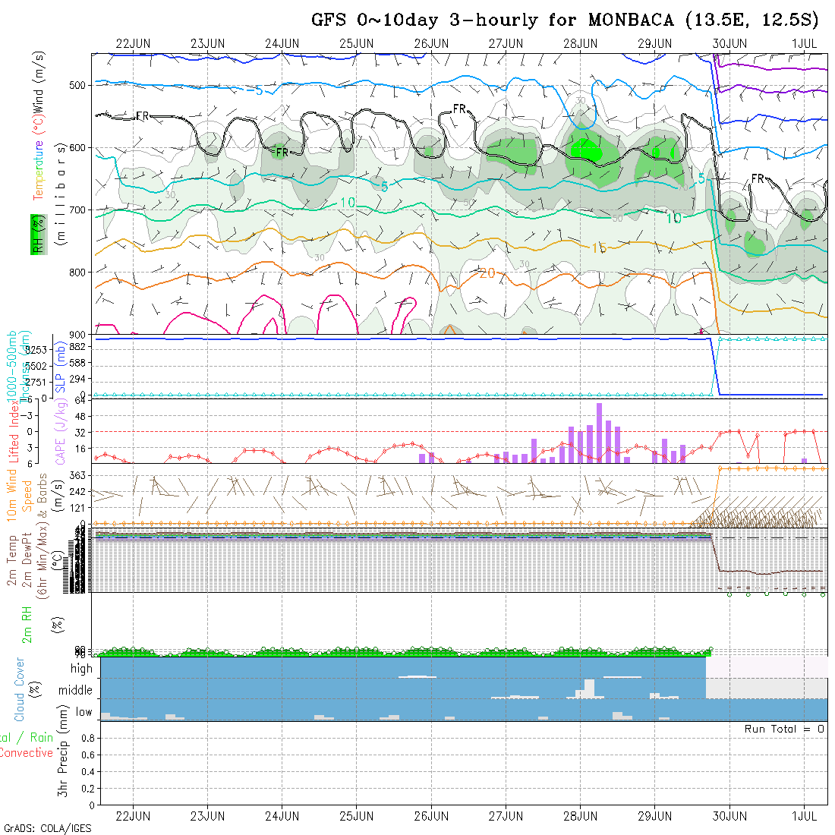Click the "2m RH" axis title
Image resolution: width=835 pixels, height=835 pixels.
click(x=26, y=624)
